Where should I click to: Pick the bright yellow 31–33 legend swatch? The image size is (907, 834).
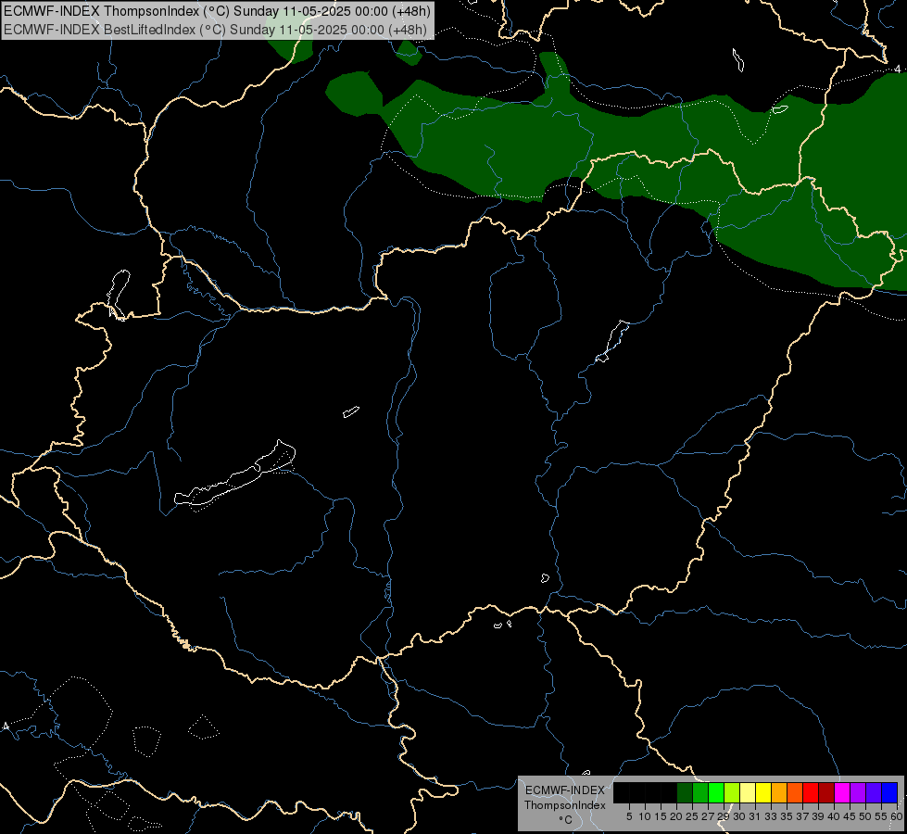point(763,792)
